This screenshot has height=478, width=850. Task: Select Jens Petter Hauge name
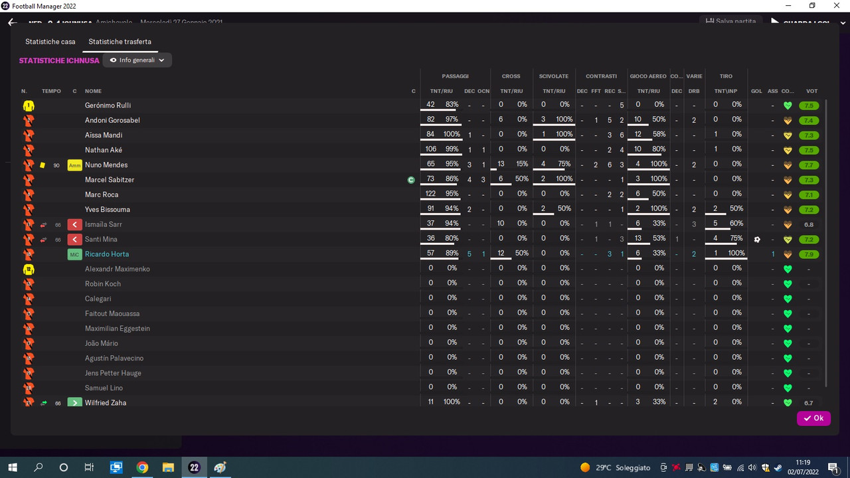pos(113,373)
